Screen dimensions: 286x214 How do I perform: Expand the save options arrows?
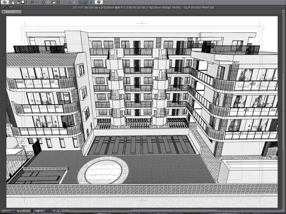pos(27,2)
